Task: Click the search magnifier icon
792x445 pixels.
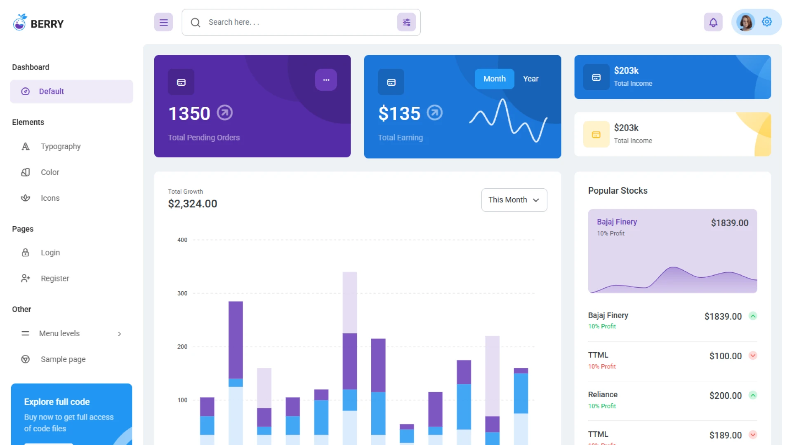Action: pos(196,22)
